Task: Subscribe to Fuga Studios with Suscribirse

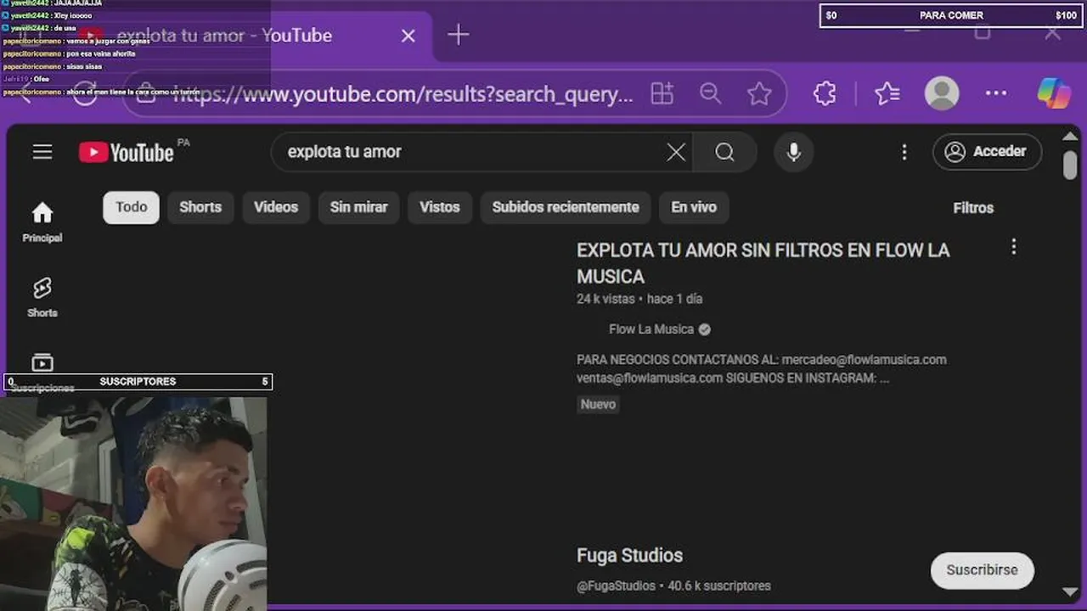Action: 982,570
